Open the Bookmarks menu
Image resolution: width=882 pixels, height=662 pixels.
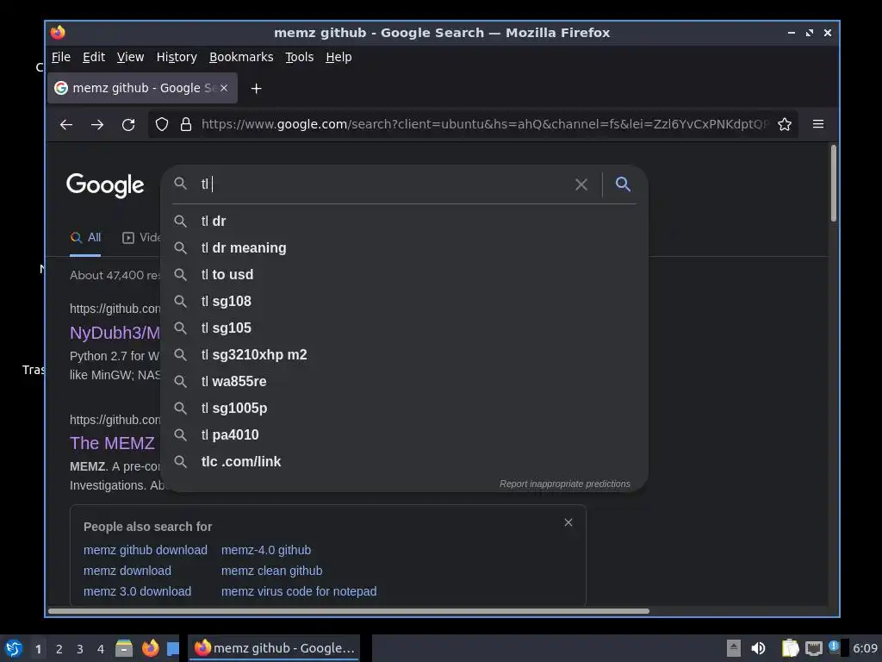click(x=241, y=57)
